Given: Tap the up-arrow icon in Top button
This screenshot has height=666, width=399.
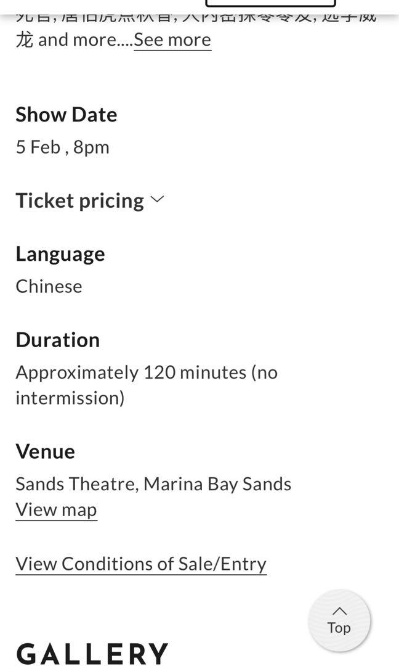Looking at the screenshot, I should tap(339, 610).
